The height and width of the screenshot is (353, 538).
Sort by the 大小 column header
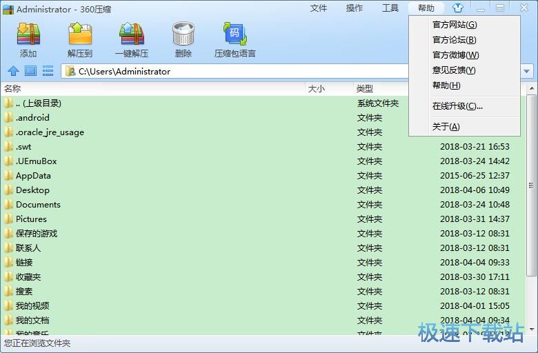click(x=330, y=88)
